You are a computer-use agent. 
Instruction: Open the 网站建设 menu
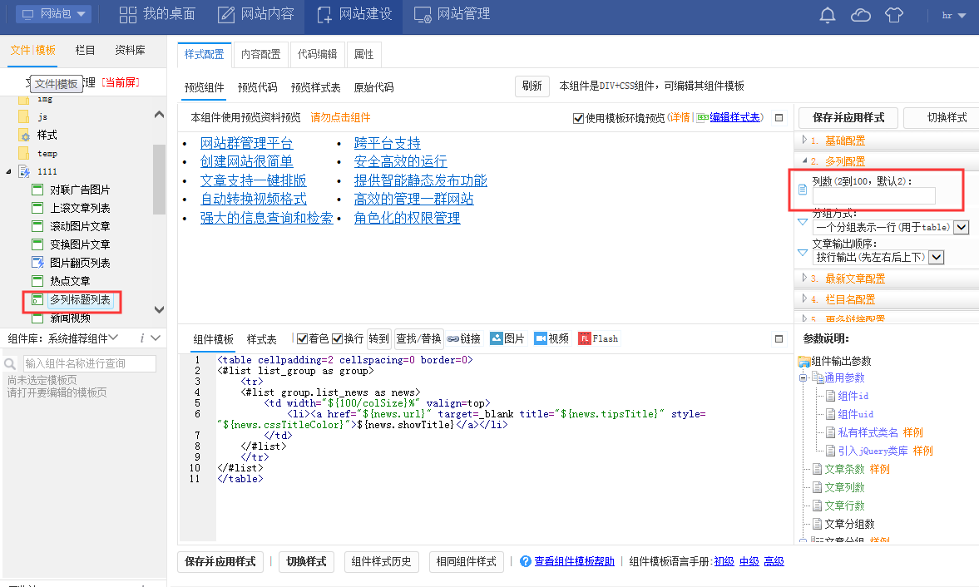(354, 14)
